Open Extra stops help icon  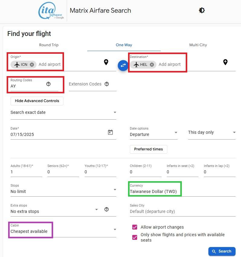pos(106,209)
